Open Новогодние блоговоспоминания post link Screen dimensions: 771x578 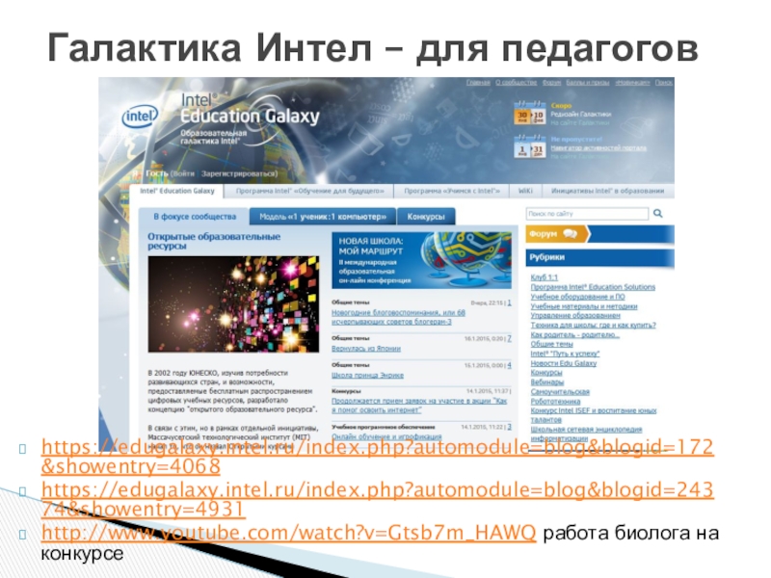point(398,317)
